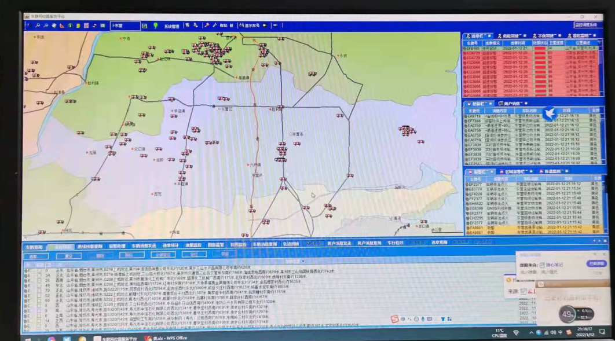Tick the checkbox for the speed 14 row
Viewport: 615px width, 341px height.
(39, 321)
